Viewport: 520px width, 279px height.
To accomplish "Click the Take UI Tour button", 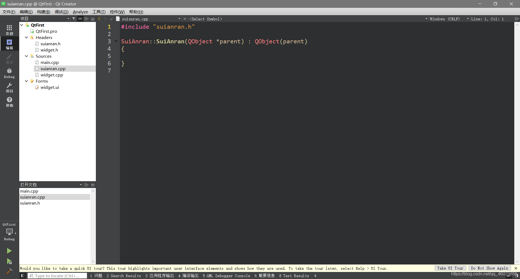I will point(450,268).
